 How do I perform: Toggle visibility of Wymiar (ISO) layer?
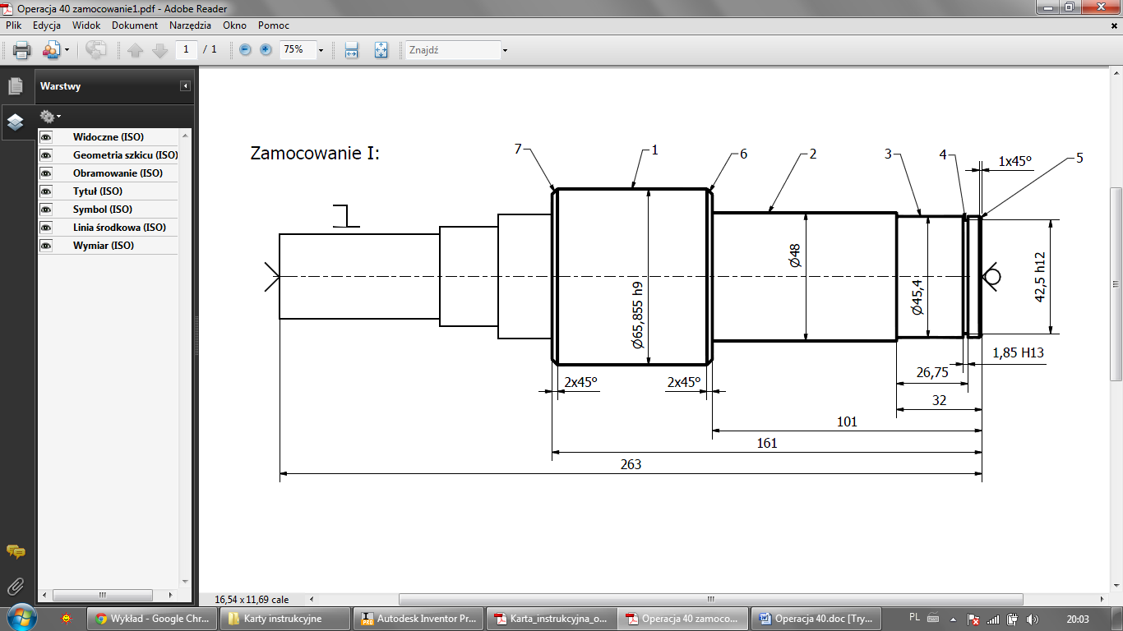pos(46,246)
